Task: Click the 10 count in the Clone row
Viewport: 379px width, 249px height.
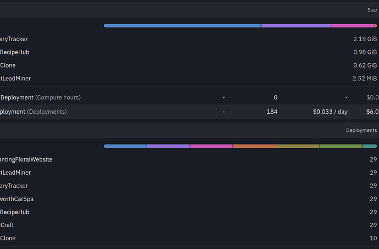Action: click(373, 238)
